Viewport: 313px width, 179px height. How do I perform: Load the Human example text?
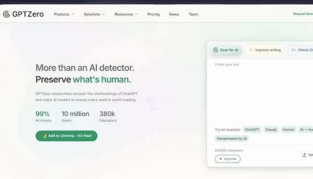pyautogui.click(x=288, y=129)
